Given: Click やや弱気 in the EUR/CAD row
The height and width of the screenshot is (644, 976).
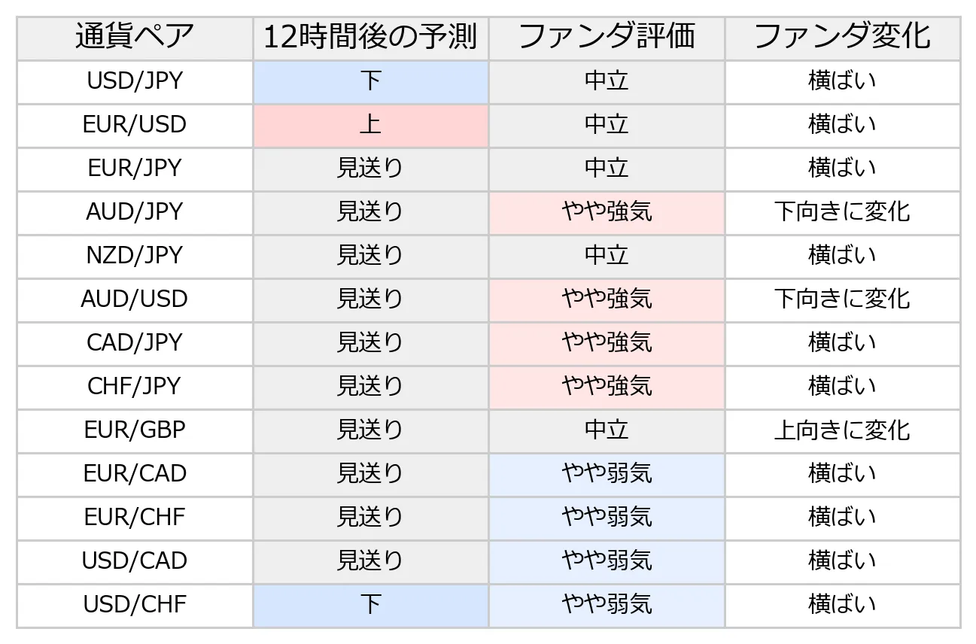Looking at the screenshot, I should pos(607,473).
